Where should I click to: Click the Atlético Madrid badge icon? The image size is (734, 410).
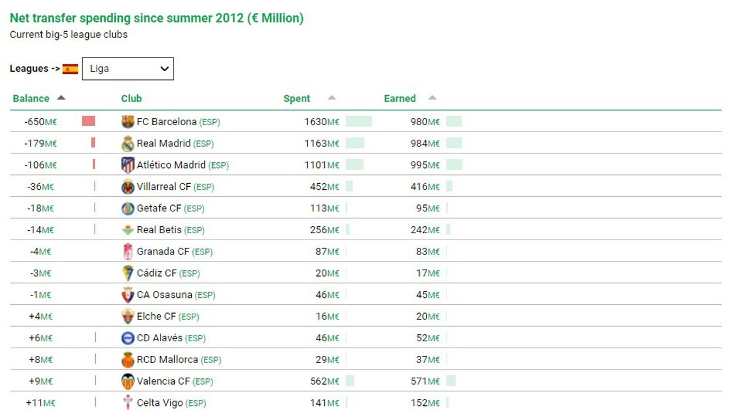click(128, 165)
